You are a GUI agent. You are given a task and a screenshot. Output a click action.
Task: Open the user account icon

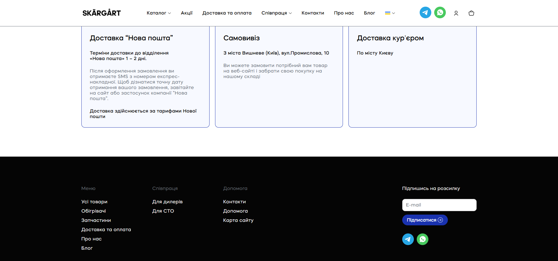(456, 13)
